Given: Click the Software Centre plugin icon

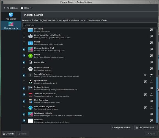Looking at the screenshot, I should pyautogui.click(x=31, y=69).
